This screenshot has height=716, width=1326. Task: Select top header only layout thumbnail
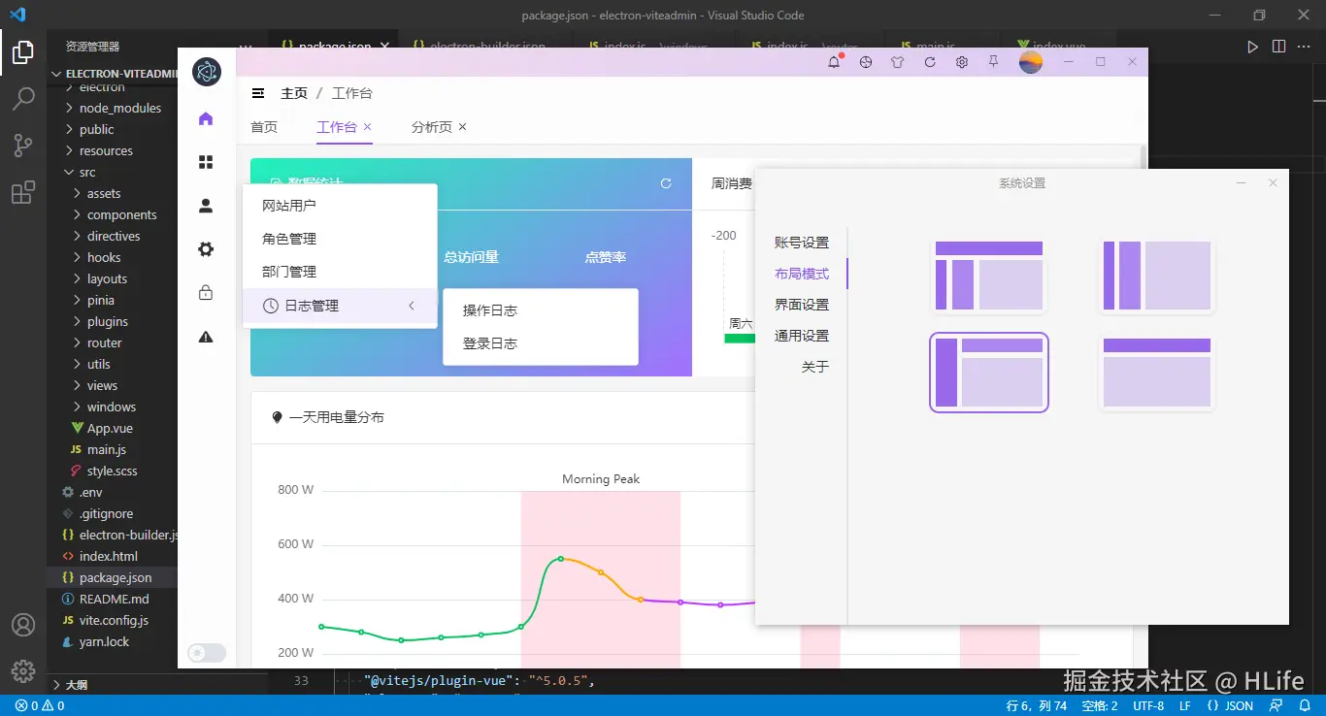coord(1157,373)
